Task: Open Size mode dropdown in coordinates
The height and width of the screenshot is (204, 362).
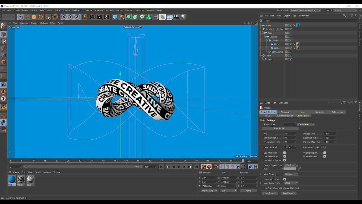Action: [229, 191]
